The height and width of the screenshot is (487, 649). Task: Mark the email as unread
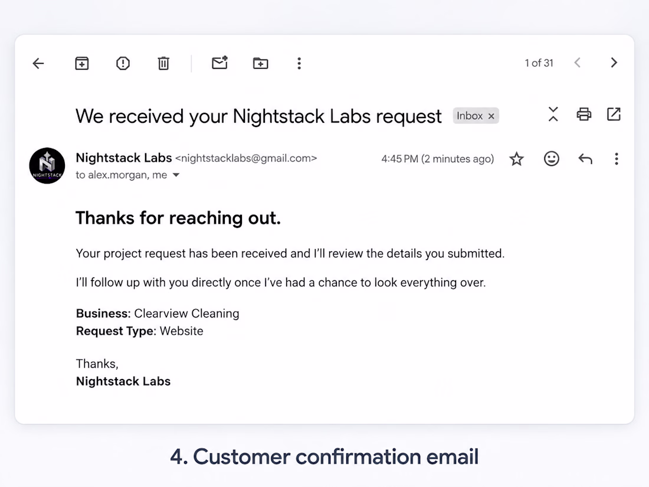pos(220,63)
